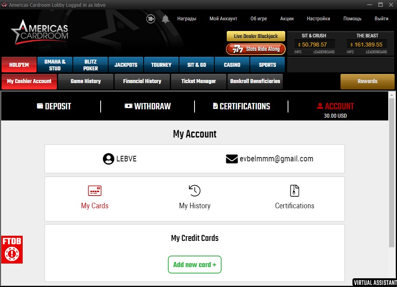Click the My Credit Cards heading
Image resolution: width=397 pixels, height=287 pixels.
(195, 238)
